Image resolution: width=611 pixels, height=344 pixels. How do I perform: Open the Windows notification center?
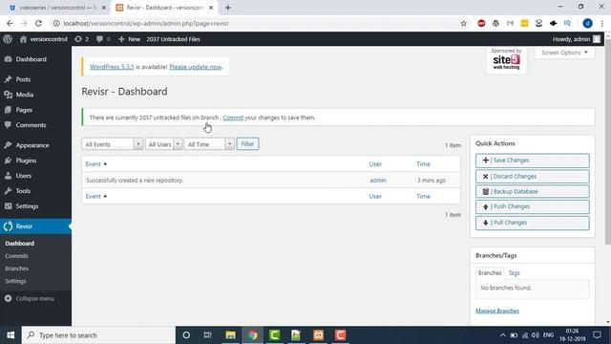[x=597, y=335]
